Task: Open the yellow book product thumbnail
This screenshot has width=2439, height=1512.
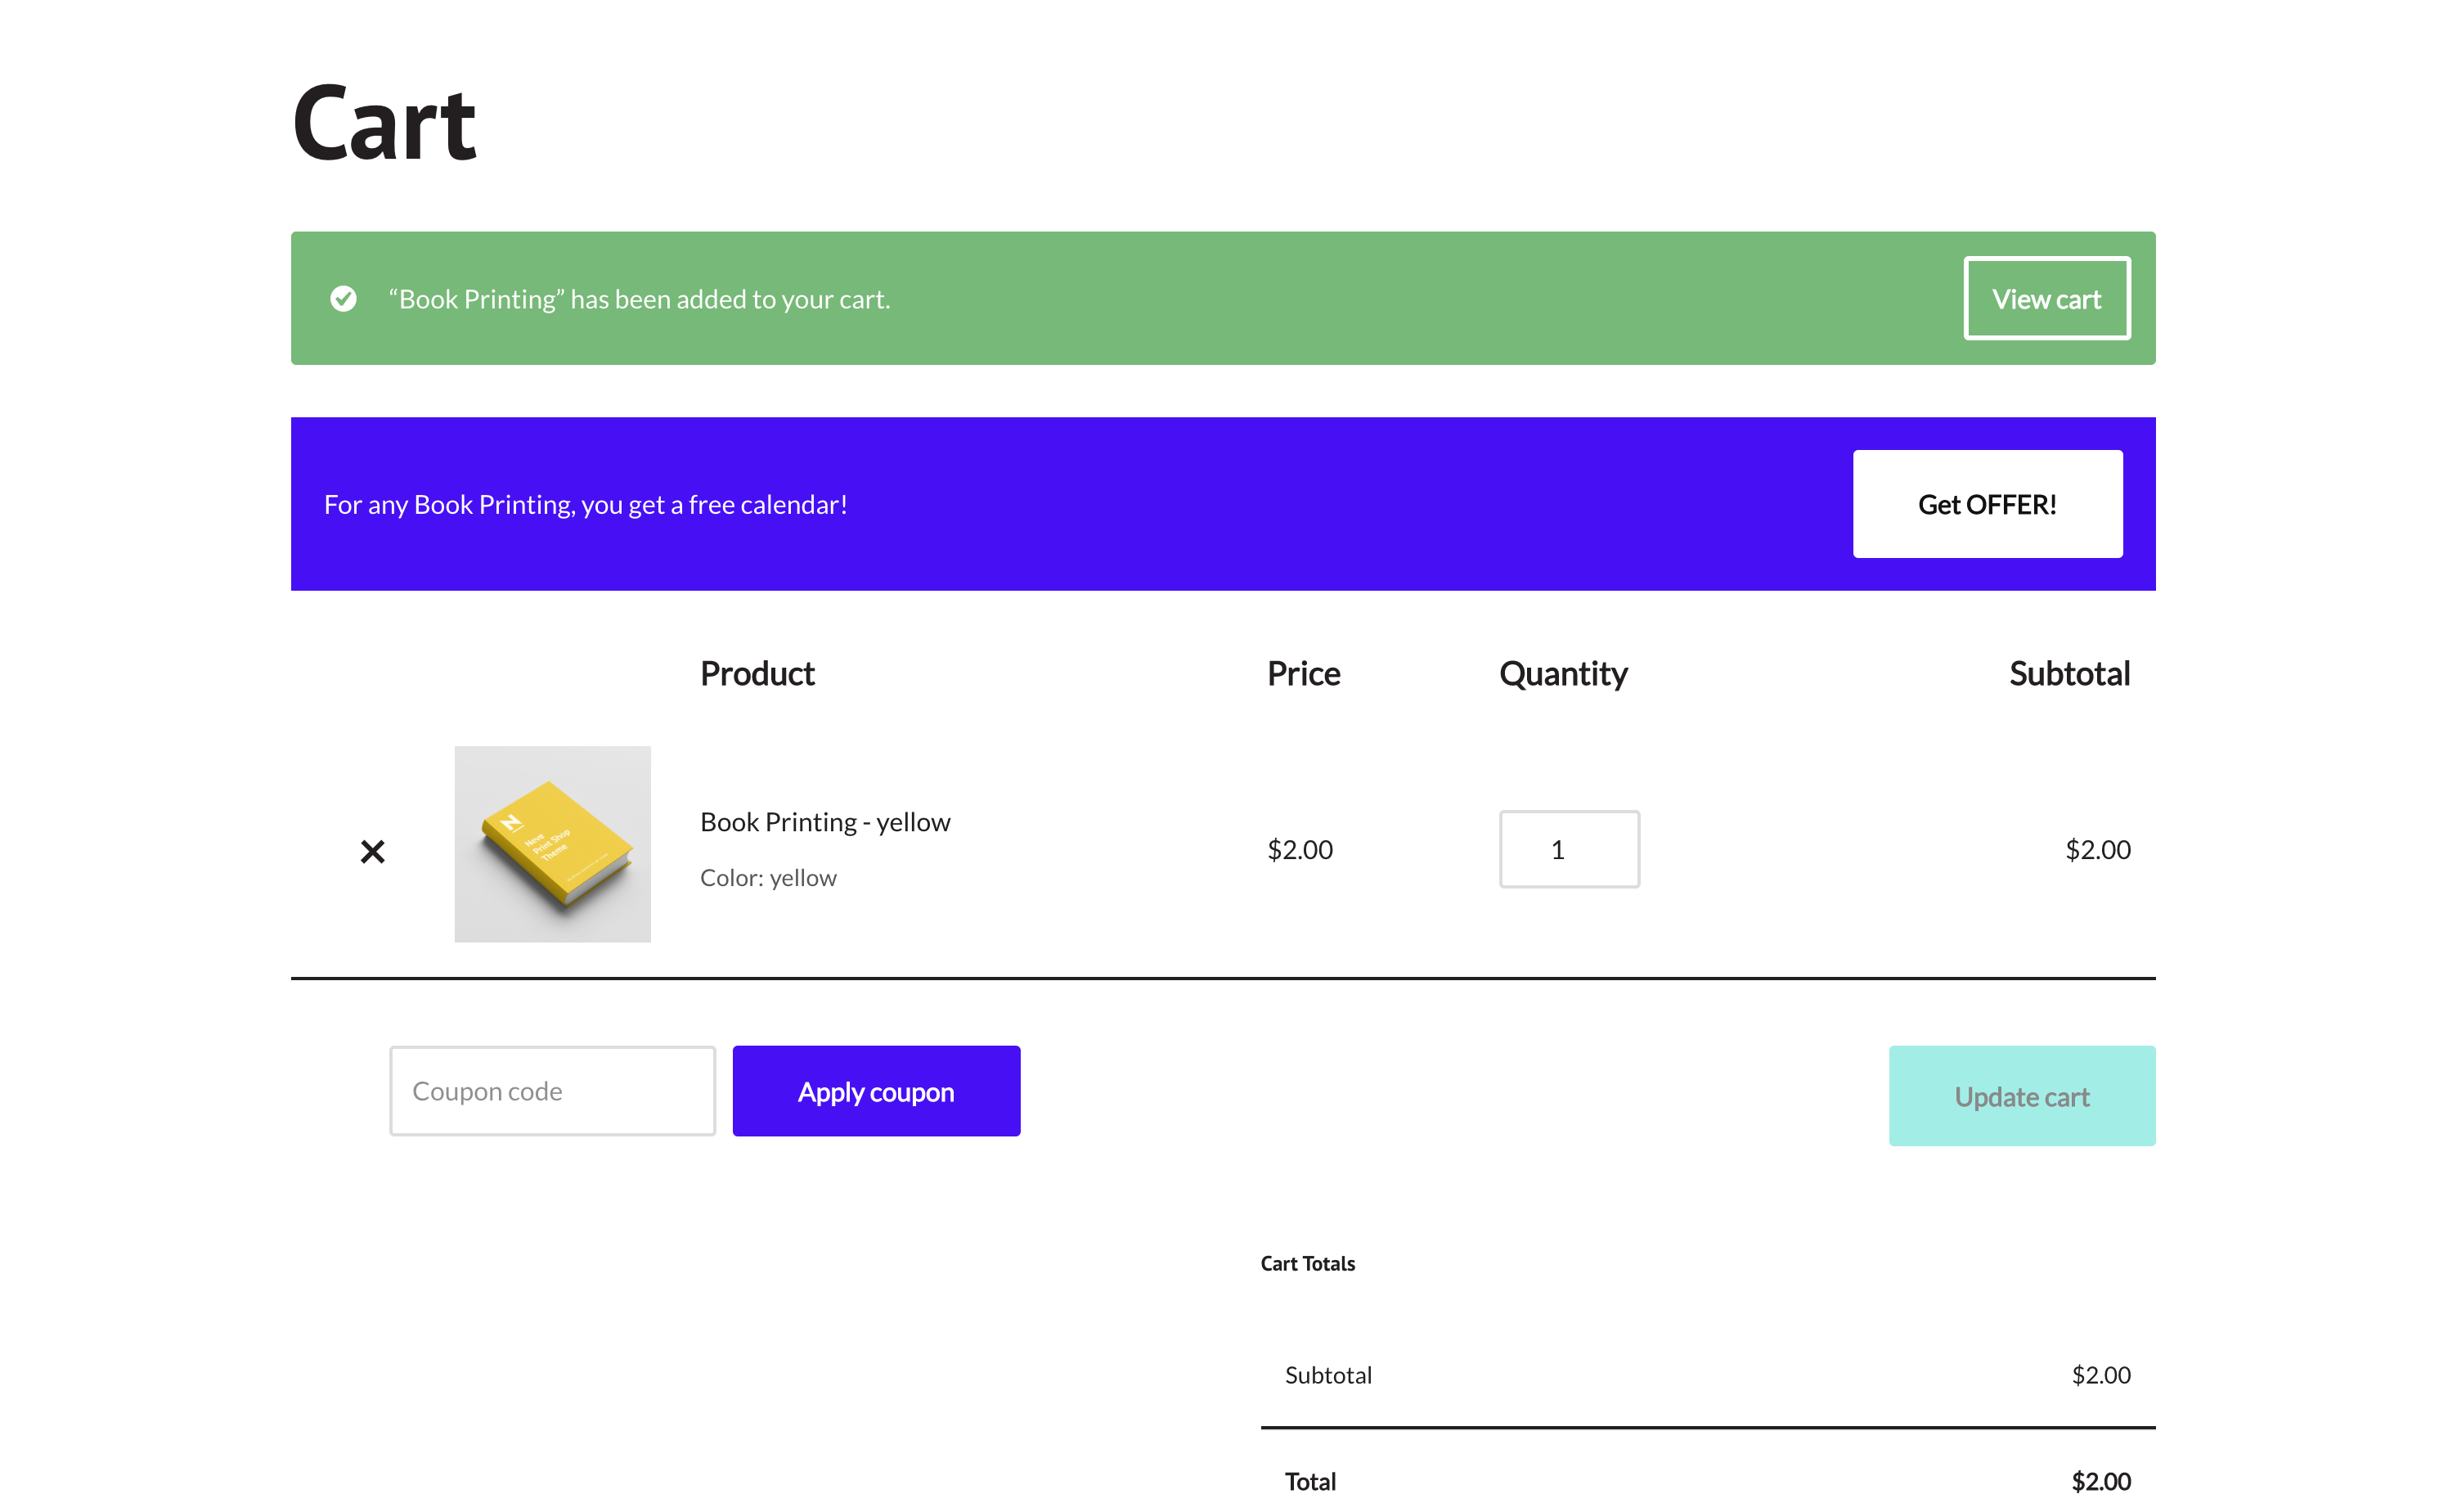Action: click(552, 843)
